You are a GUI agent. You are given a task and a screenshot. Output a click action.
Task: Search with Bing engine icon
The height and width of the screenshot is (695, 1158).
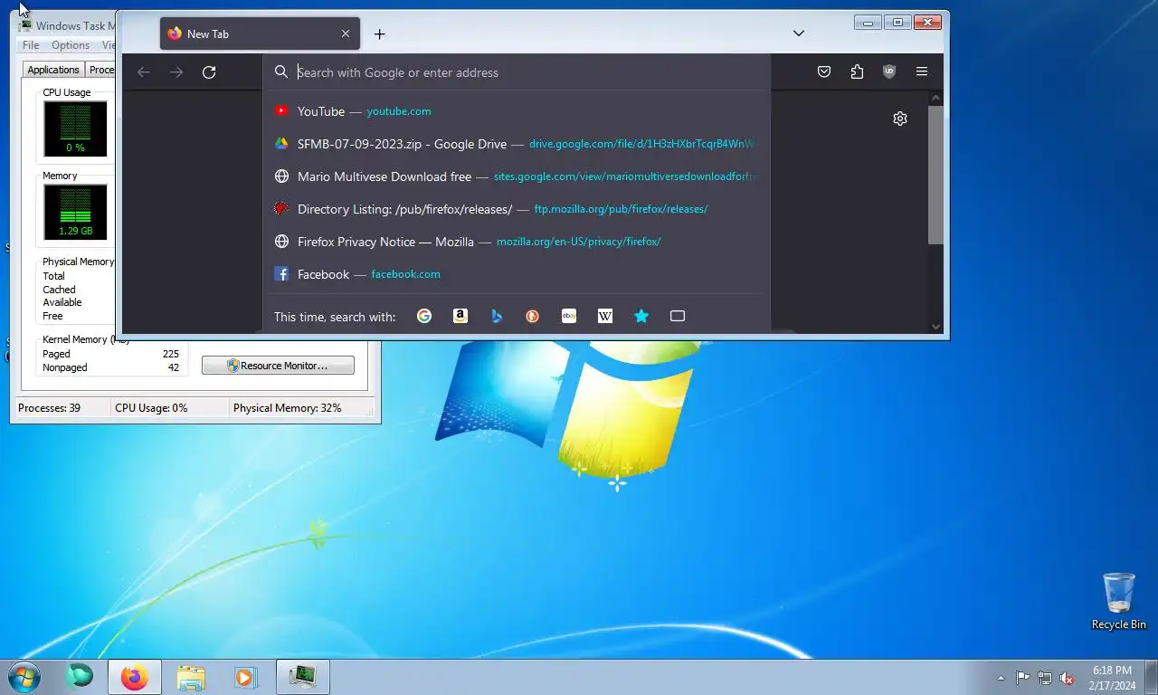tap(497, 316)
